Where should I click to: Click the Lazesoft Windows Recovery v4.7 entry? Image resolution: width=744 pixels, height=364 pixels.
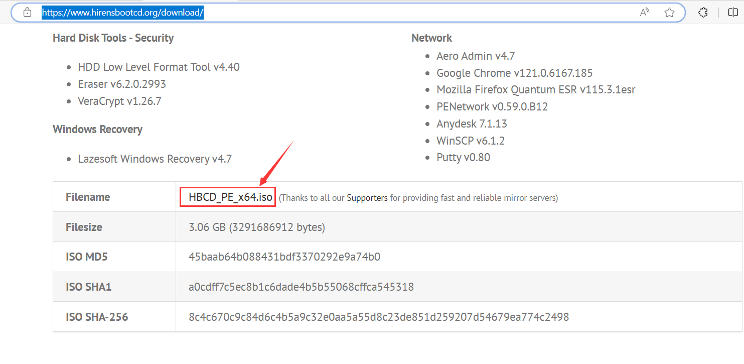(155, 158)
